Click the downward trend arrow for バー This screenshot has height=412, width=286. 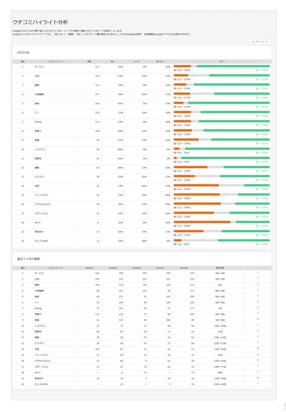point(258,302)
